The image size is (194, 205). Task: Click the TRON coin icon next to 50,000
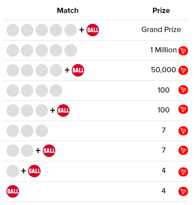tap(183, 70)
